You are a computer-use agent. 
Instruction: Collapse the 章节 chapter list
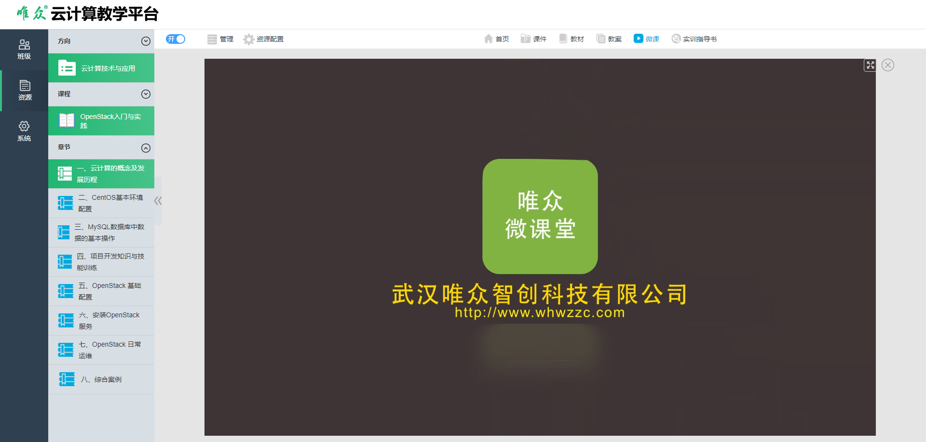point(146,148)
